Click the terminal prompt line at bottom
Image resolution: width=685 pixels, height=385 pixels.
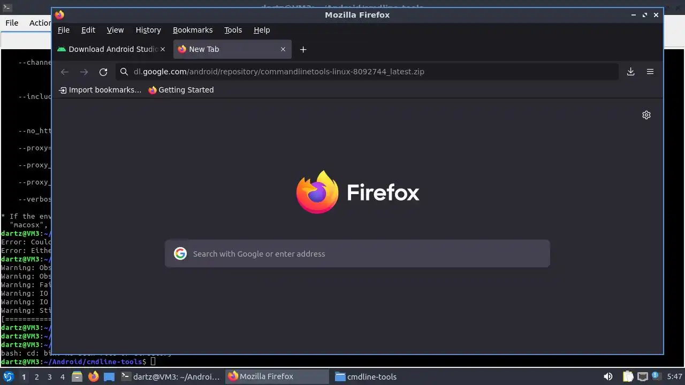coord(78,362)
